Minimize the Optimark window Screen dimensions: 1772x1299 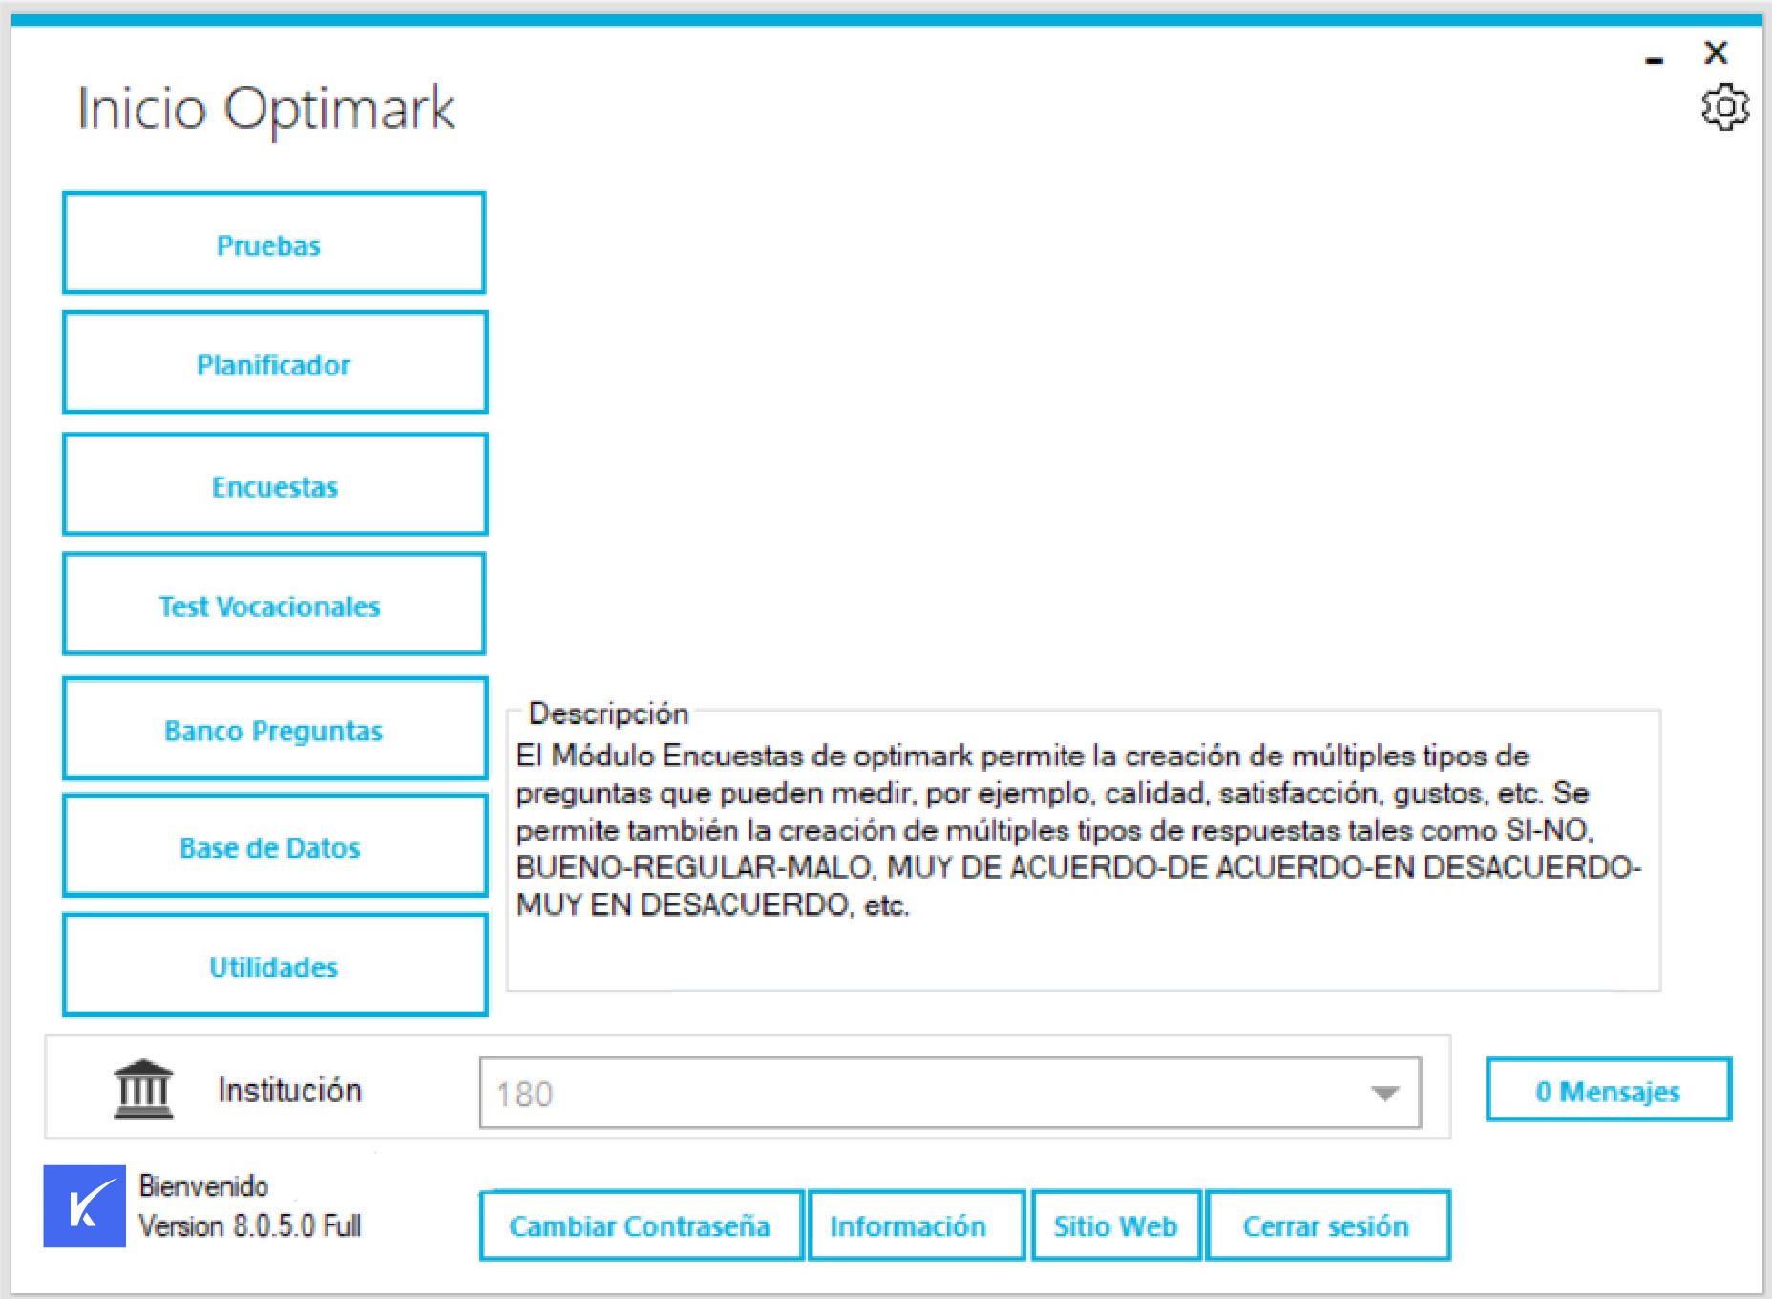(1655, 61)
